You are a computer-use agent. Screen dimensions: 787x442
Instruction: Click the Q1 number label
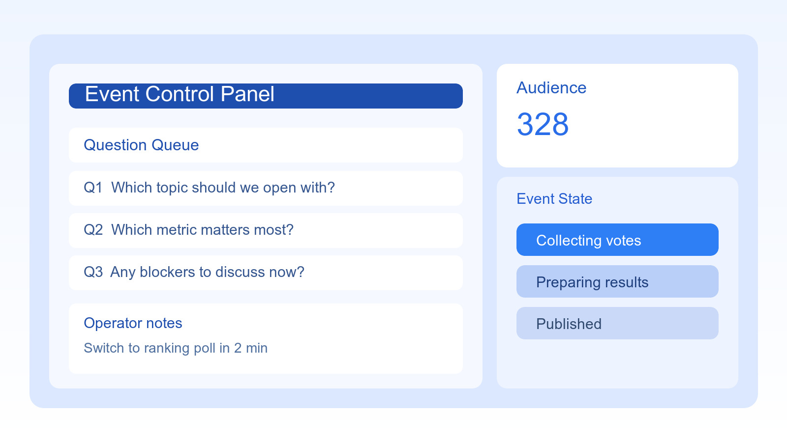tap(93, 188)
